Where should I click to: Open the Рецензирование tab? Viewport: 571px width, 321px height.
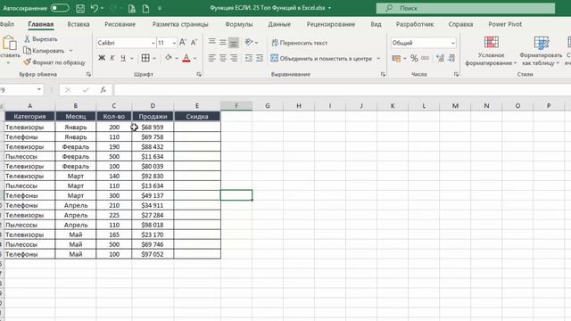tap(331, 24)
